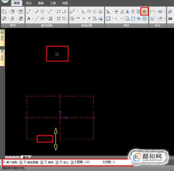Click the line weight icon (three bars)
Viewport: 174px width, 171px height.
point(170,18)
